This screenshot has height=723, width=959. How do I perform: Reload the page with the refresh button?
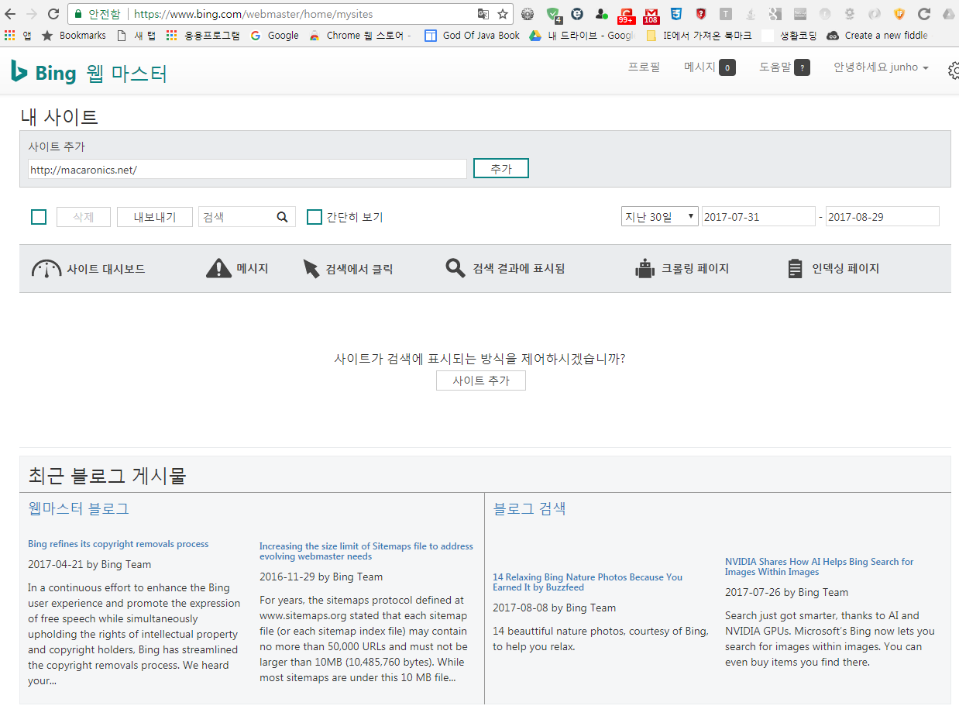(53, 13)
